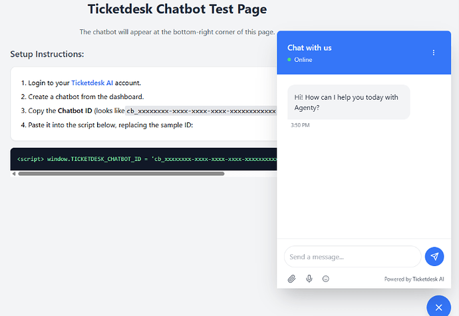Click the left arrow of the code scrollbar
Image resolution: width=459 pixels, height=316 pixels.
pyautogui.click(x=13, y=174)
